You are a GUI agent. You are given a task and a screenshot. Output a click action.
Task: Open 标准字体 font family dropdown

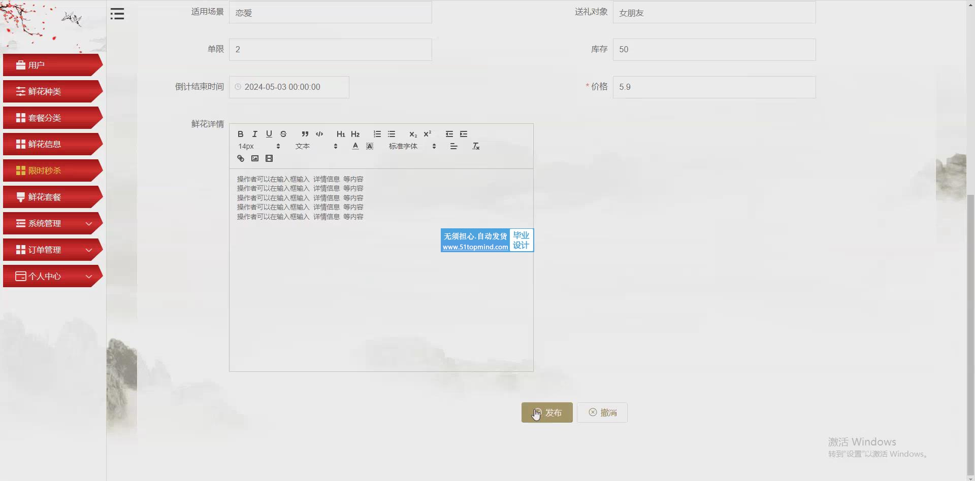click(x=412, y=146)
